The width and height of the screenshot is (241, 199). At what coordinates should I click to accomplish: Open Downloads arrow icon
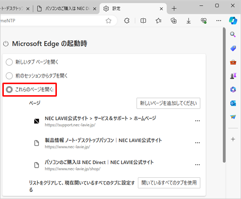(x=188, y=21)
